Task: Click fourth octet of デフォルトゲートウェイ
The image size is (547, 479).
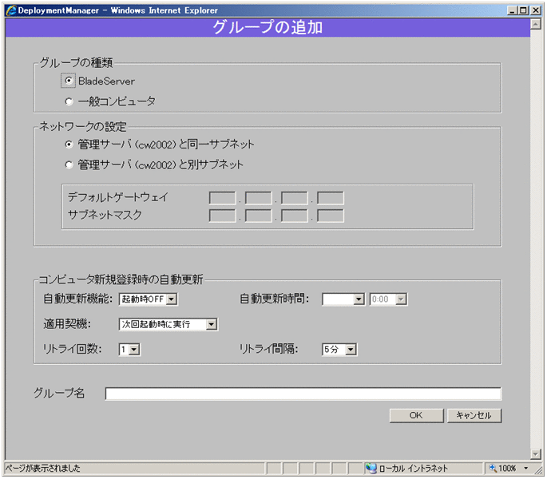Action: point(331,198)
